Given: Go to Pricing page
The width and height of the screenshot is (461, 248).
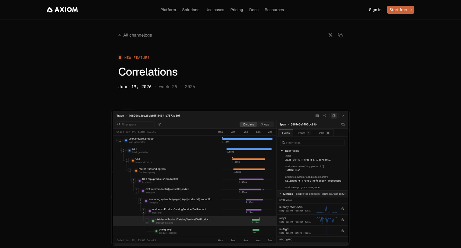Looking at the screenshot, I should [237, 10].
